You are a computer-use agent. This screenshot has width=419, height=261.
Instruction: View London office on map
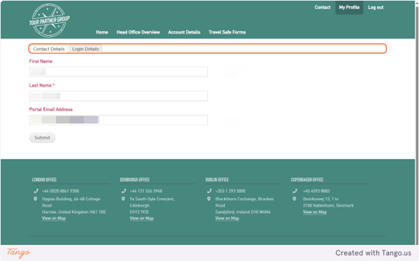54,218
